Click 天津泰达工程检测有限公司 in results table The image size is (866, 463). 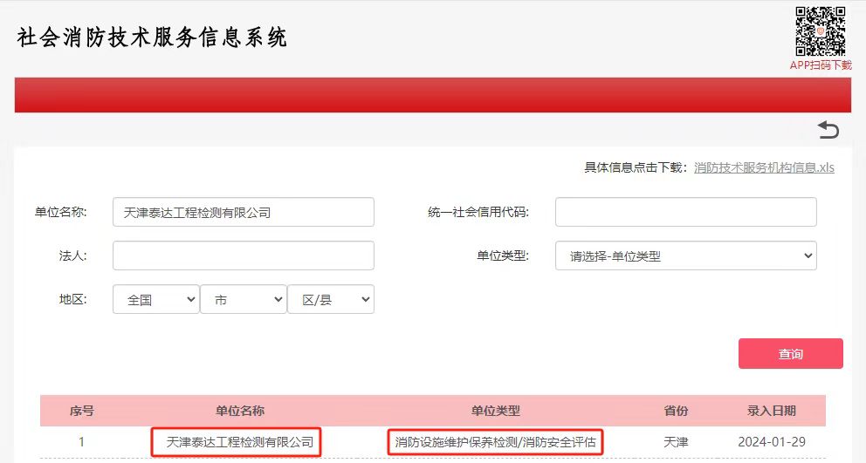pos(240,442)
